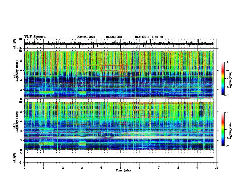Click the time axis tick label '10'
The width and height of the screenshot is (244, 188).
[x=217, y=168]
